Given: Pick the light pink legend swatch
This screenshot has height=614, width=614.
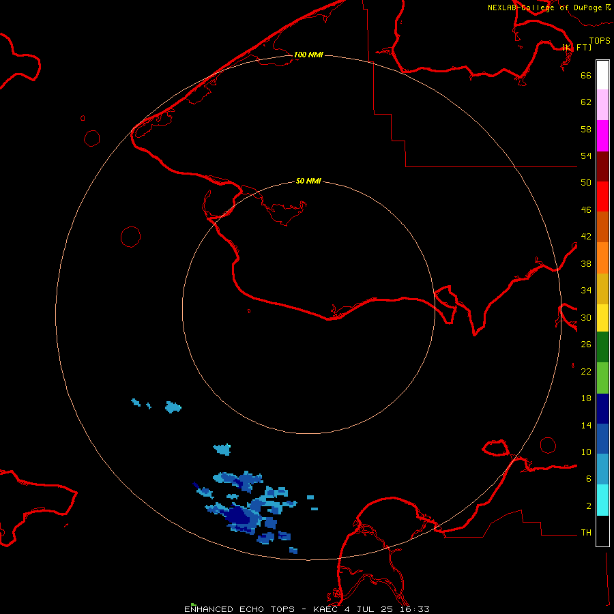Looking at the screenshot, I should 602,105.
